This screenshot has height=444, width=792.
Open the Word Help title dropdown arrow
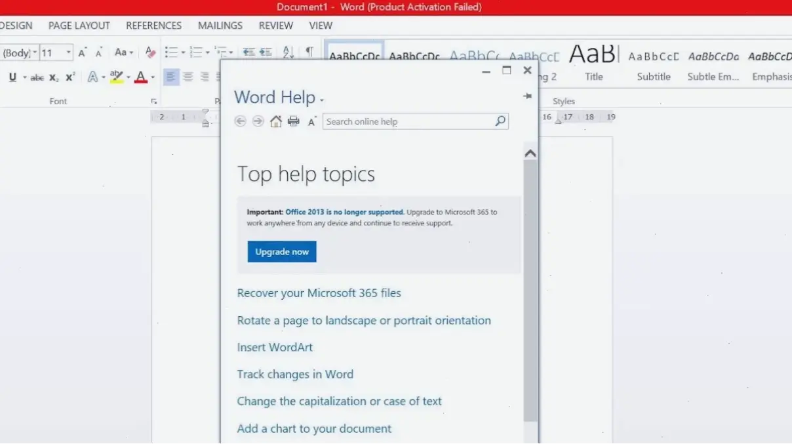click(322, 100)
